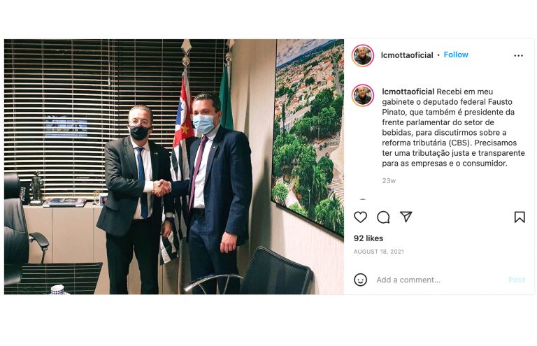Screen dimensions: 537x346
Task: Open the emoji picker smiley icon
Action: click(x=360, y=280)
